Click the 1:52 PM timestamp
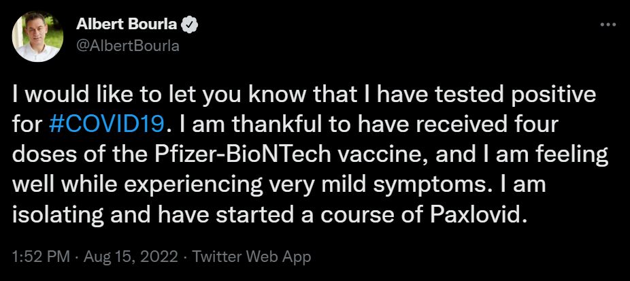This screenshot has width=630, height=281. pos(36,258)
